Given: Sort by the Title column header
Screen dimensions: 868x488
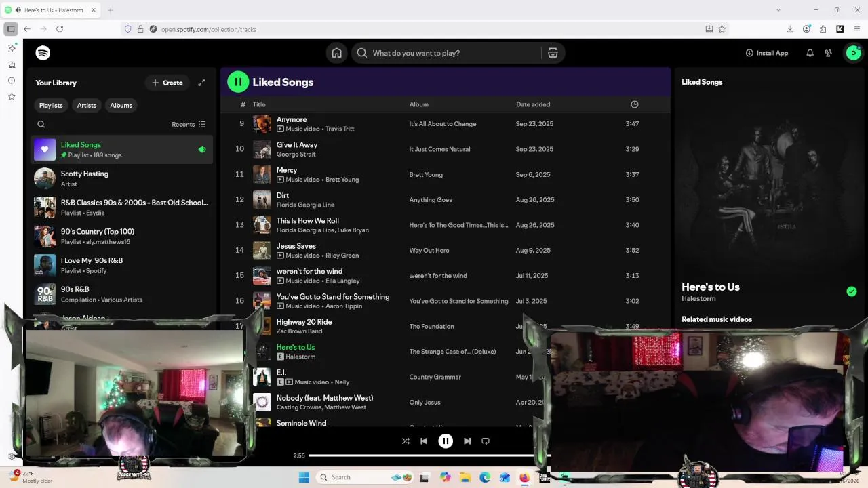Looking at the screenshot, I should [x=259, y=104].
